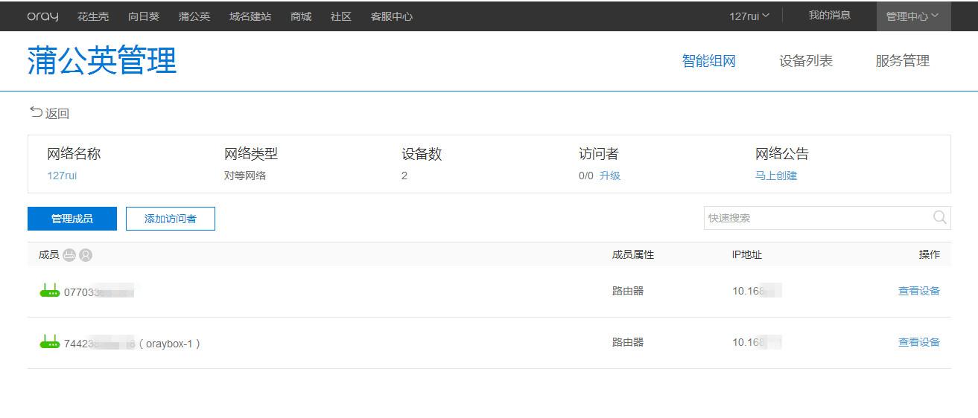Switch to the 智能组网 tab

click(x=709, y=61)
